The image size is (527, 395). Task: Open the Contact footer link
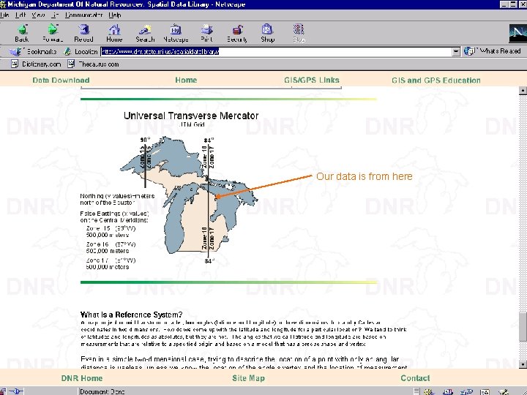point(415,378)
